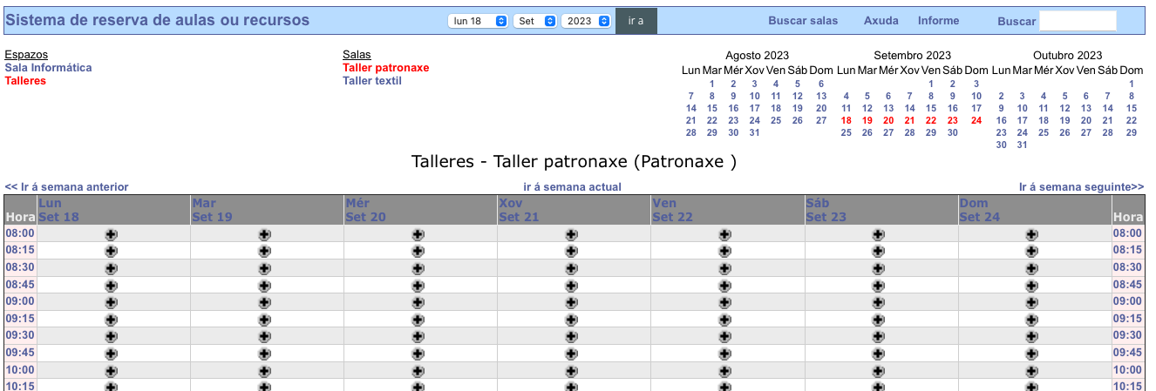Open the year dropdown showing 2023
The height and width of the screenshot is (391, 1156).
coord(586,21)
